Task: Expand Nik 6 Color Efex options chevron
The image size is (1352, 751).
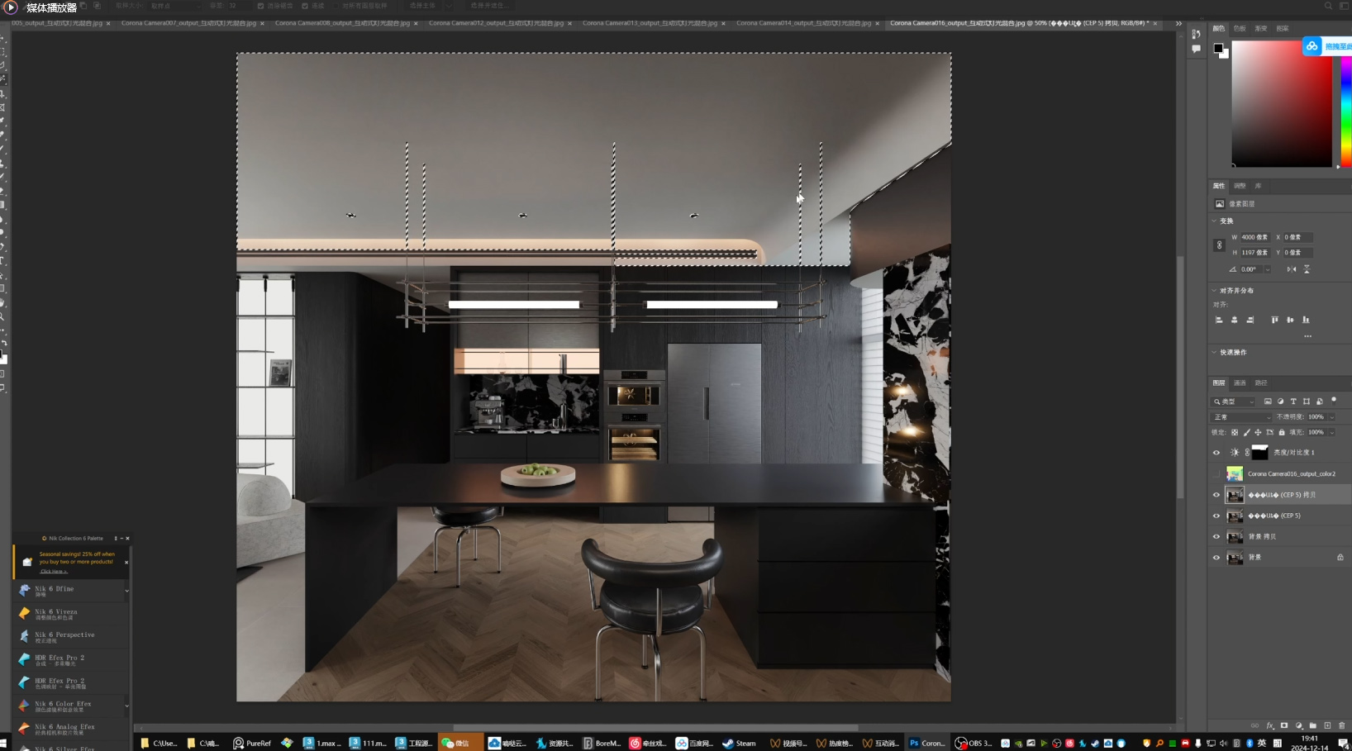Action: pyautogui.click(x=126, y=706)
